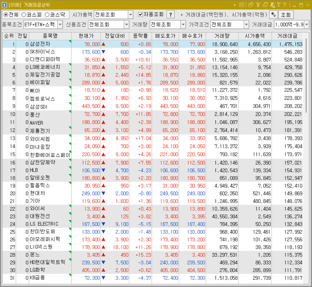Screen dimensions: 312x287
Task: Click the 전일대비 column header
Action: [x=115, y=36]
